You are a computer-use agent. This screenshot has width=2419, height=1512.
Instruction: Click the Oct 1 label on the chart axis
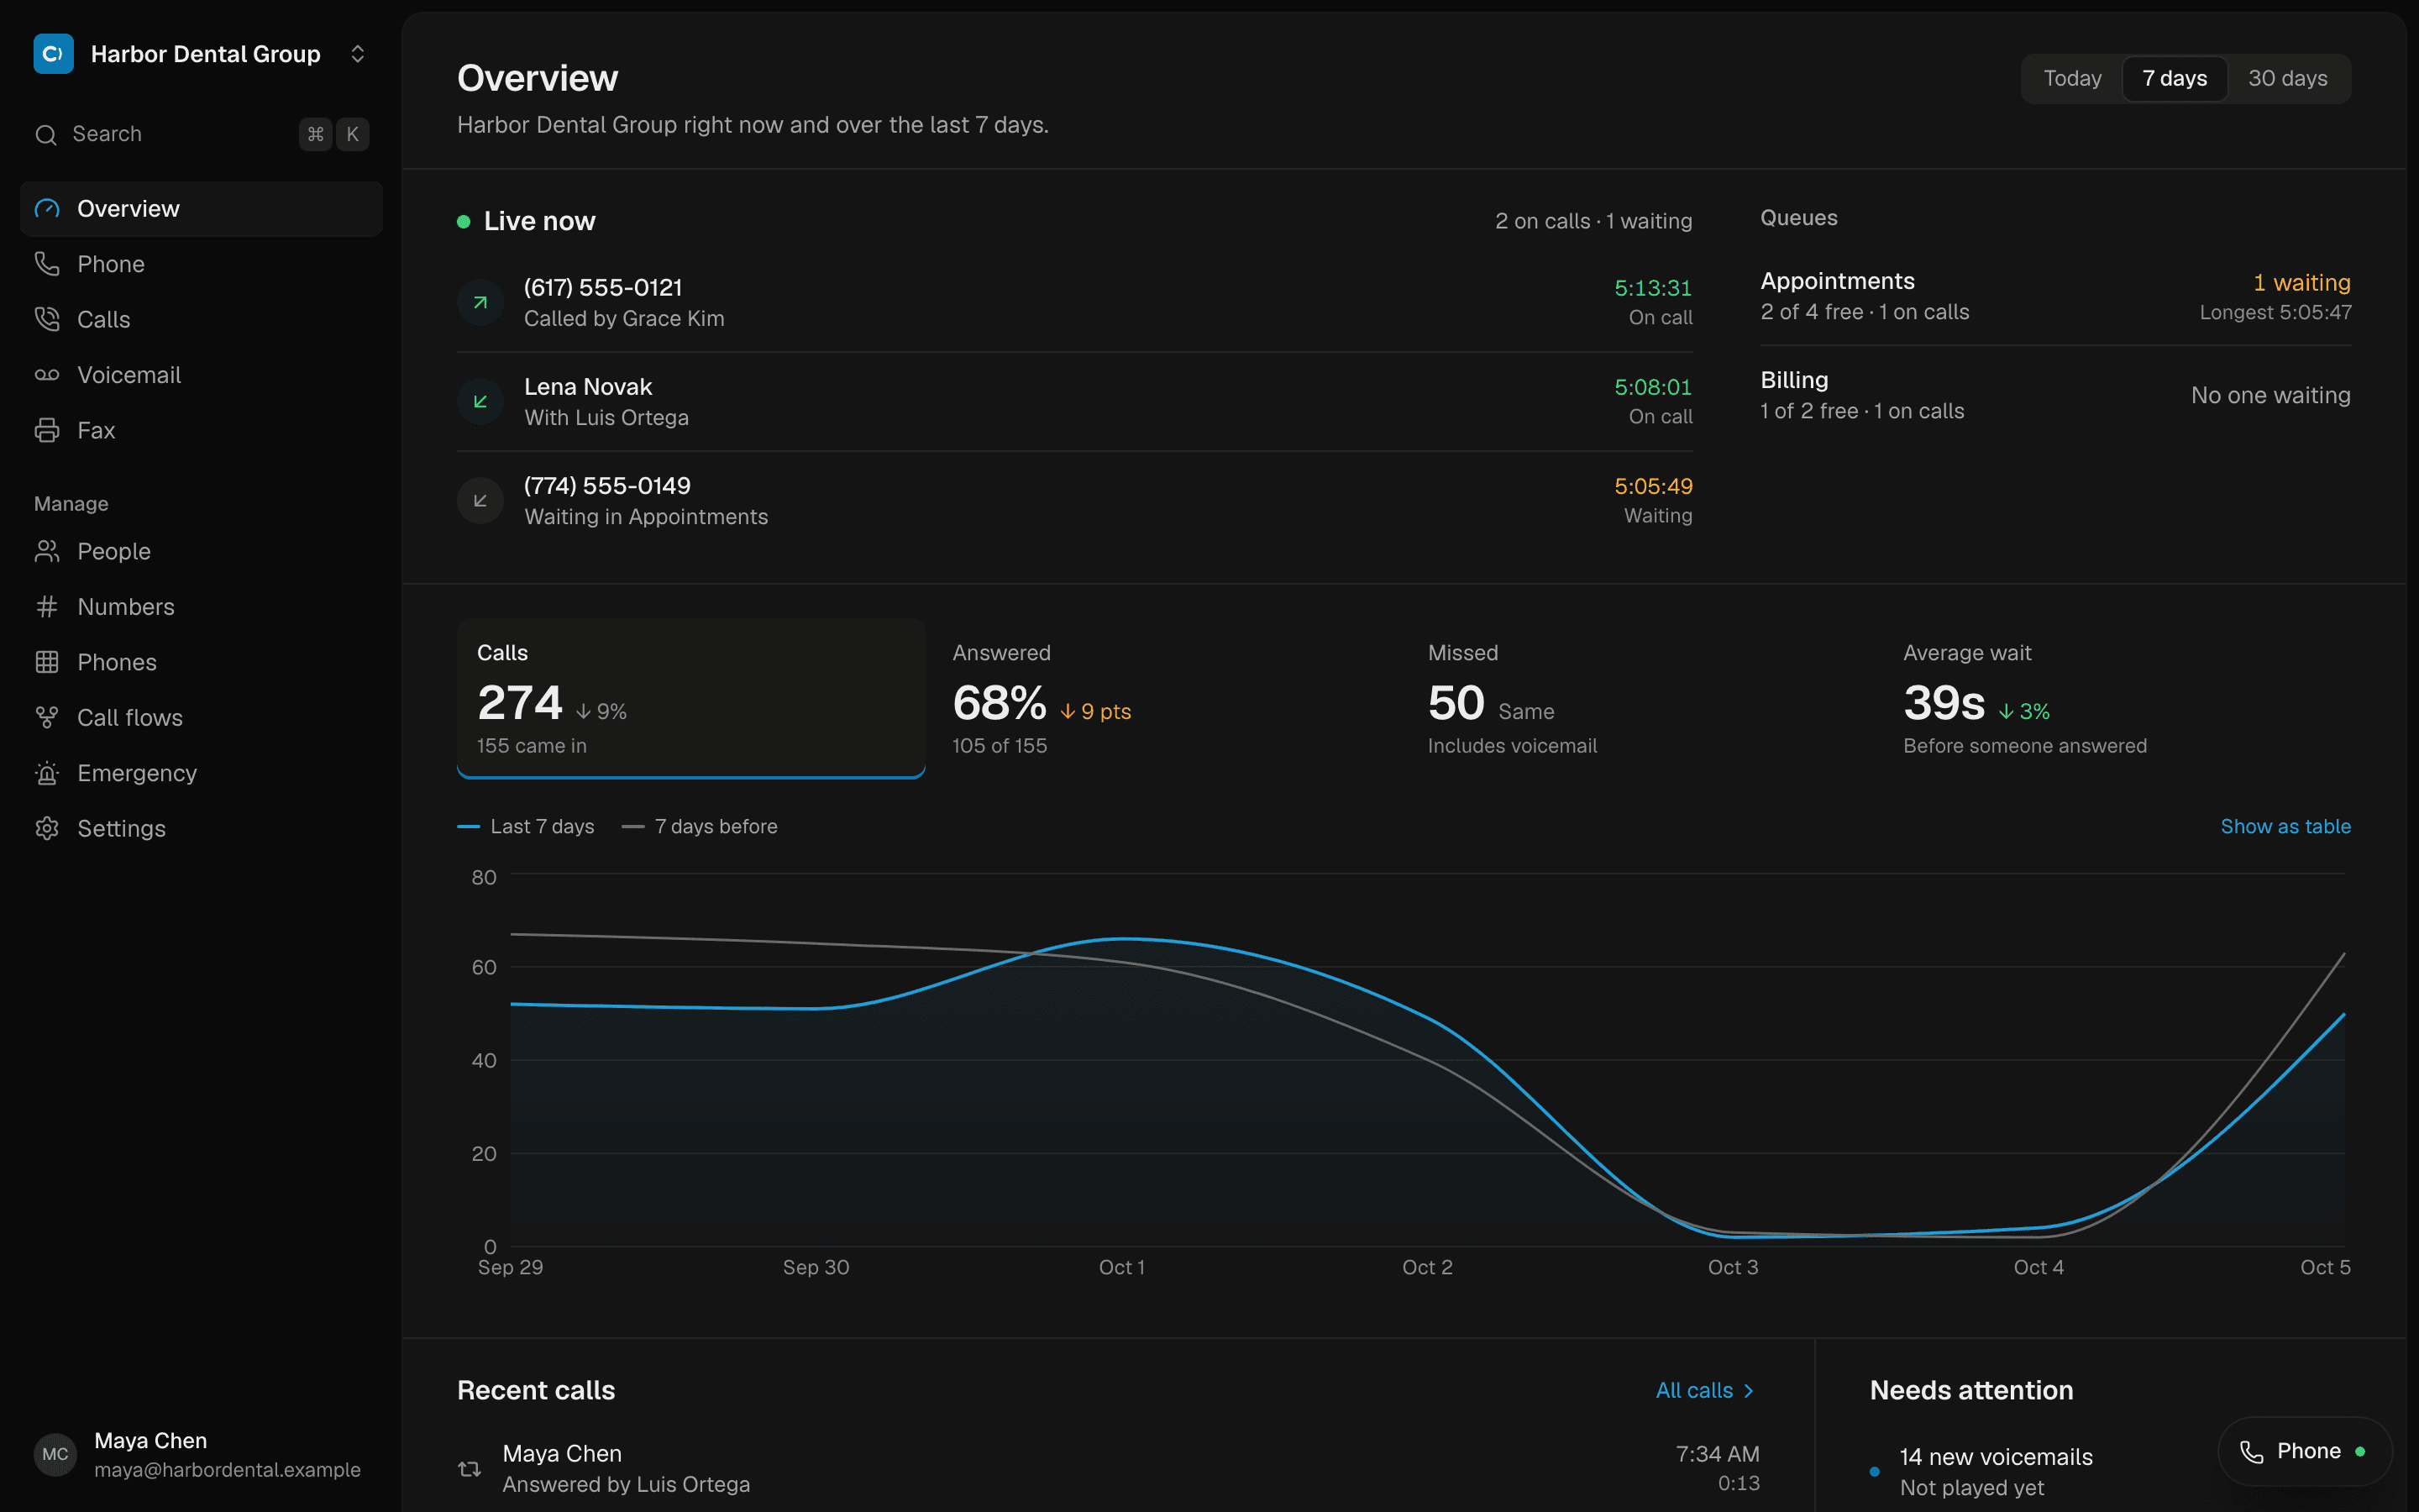click(1121, 1267)
